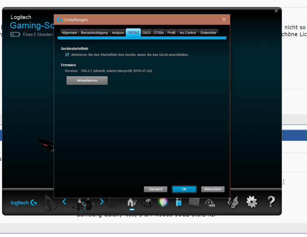Open Overwolf wolf icon
This screenshot has width=307, height=237.
click(233, 202)
